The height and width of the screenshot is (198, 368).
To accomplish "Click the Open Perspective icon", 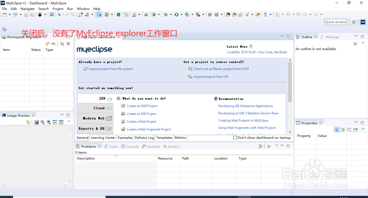I will [354, 22].
